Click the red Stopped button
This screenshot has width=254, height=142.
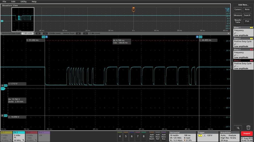tap(247, 133)
